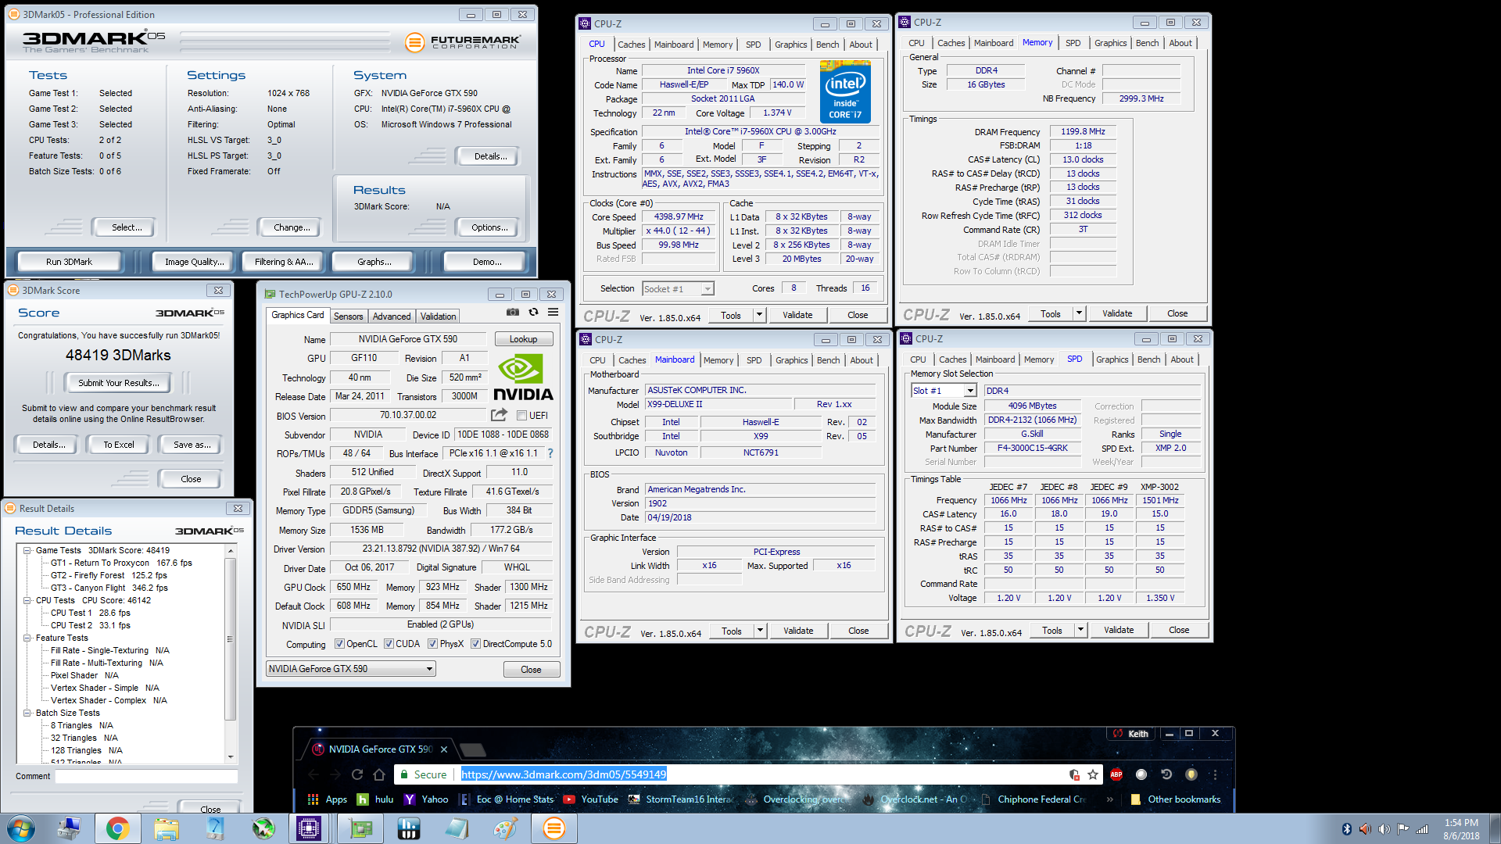1501x844 pixels.
Task: Click the Save as... button in Score window
Action: click(x=192, y=445)
